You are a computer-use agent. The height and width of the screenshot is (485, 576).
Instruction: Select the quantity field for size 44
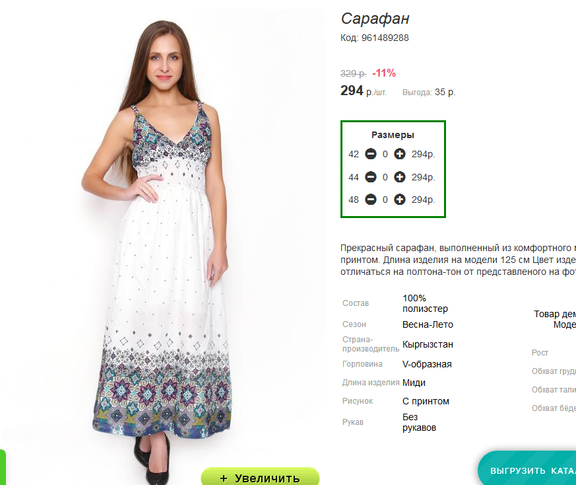pyautogui.click(x=385, y=177)
